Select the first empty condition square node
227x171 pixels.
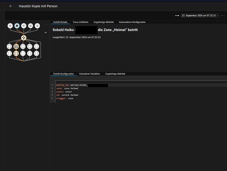(9, 47)
